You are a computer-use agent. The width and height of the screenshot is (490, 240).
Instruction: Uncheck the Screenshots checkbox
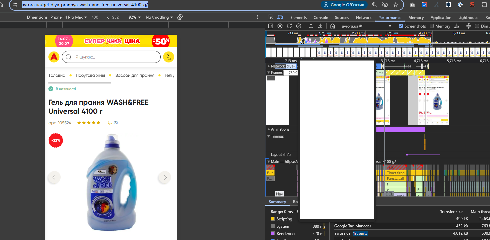pos(401,26)
